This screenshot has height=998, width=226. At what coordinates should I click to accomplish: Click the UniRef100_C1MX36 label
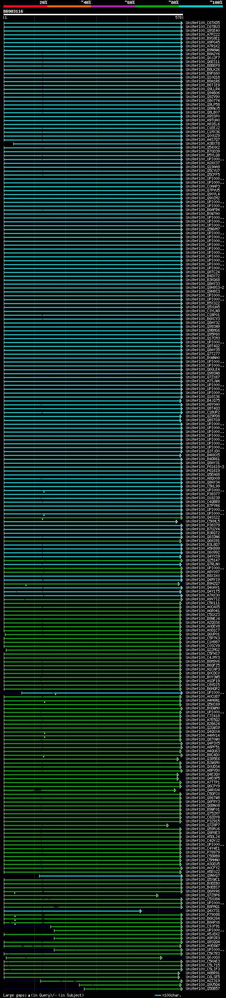[x=203, y=132]
